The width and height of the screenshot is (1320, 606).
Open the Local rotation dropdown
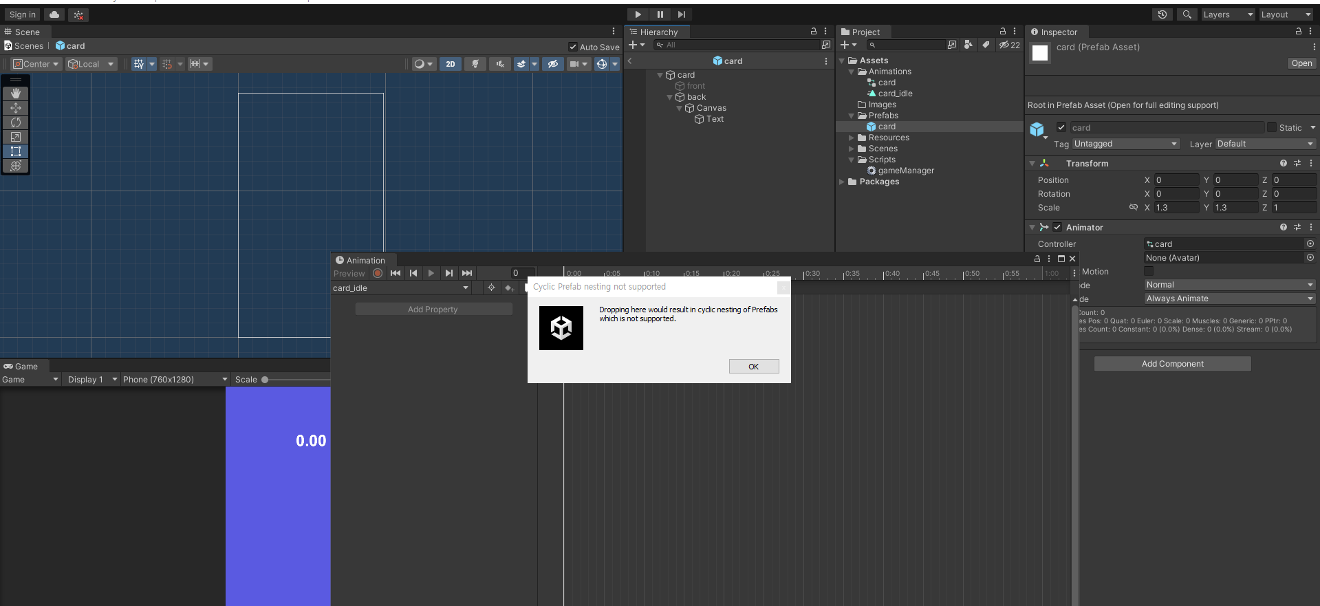(91, 64)
